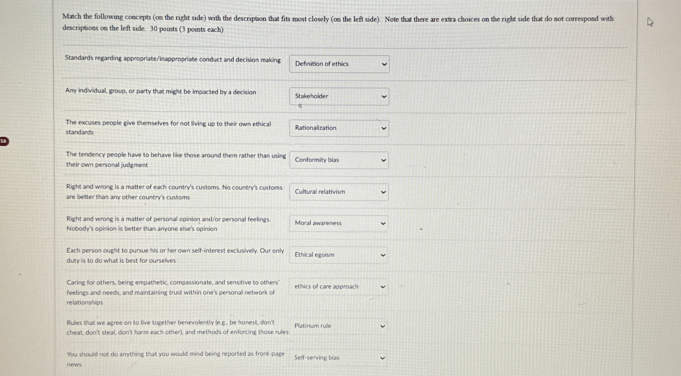Click the 'Moral awareness' answer field
Viewport: 681px width, 376px height.
pos(339,223)
